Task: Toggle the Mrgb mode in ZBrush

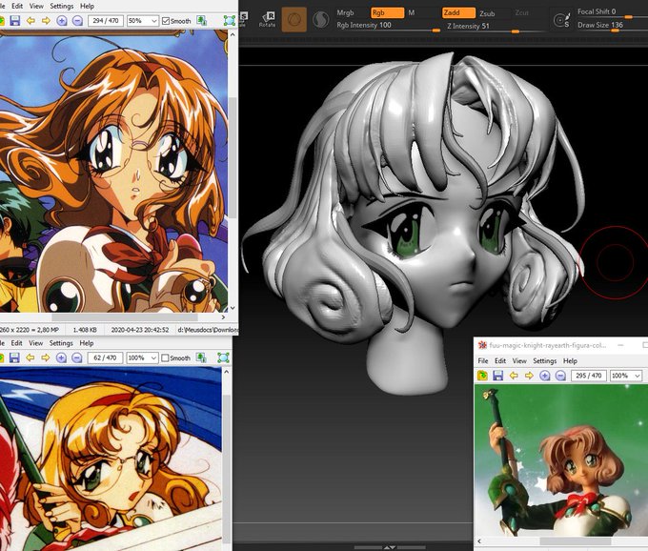Action: (346, 12)
